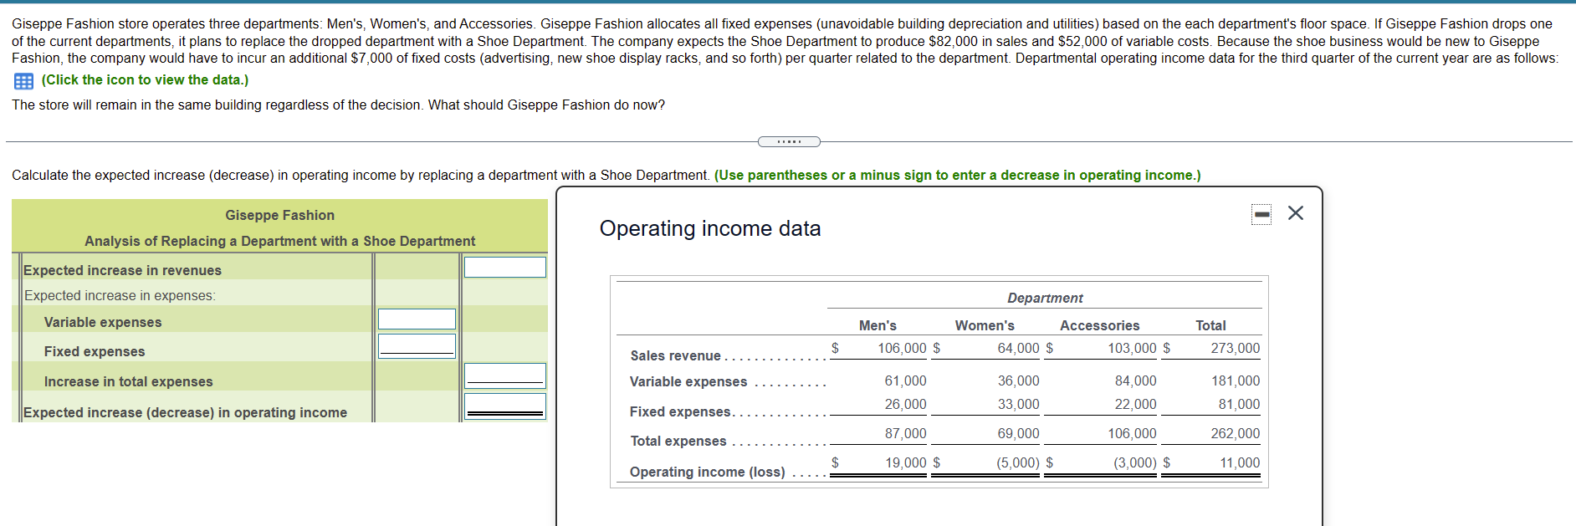Click Men's variable expenses 61,000

point(905,380)
